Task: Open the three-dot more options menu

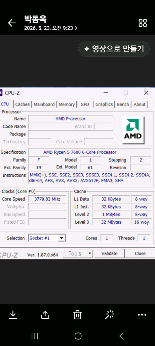Action: pyautogui.click(x=142, y=315)
